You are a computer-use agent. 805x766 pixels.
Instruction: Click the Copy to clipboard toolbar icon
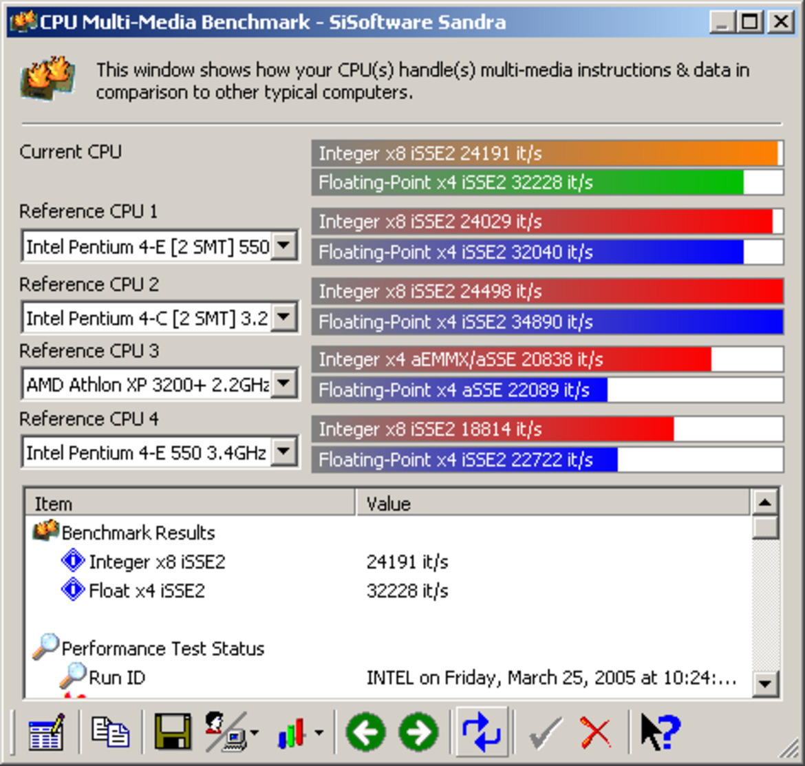click(x=110, y=732)
